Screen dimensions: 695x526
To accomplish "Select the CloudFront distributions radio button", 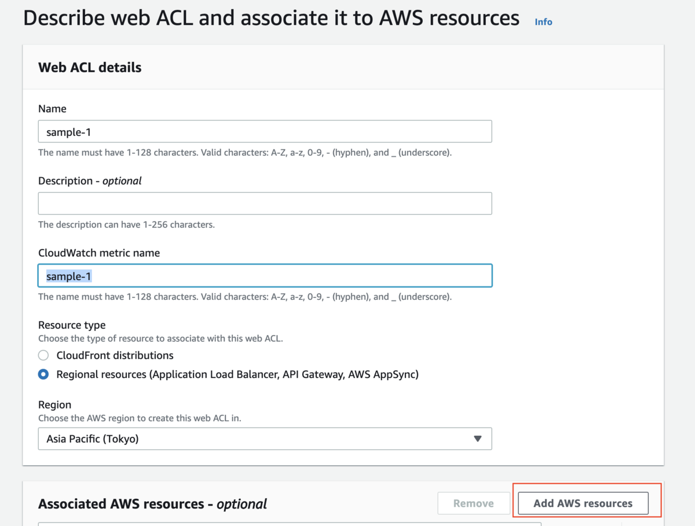I will (x=43, y=355).
